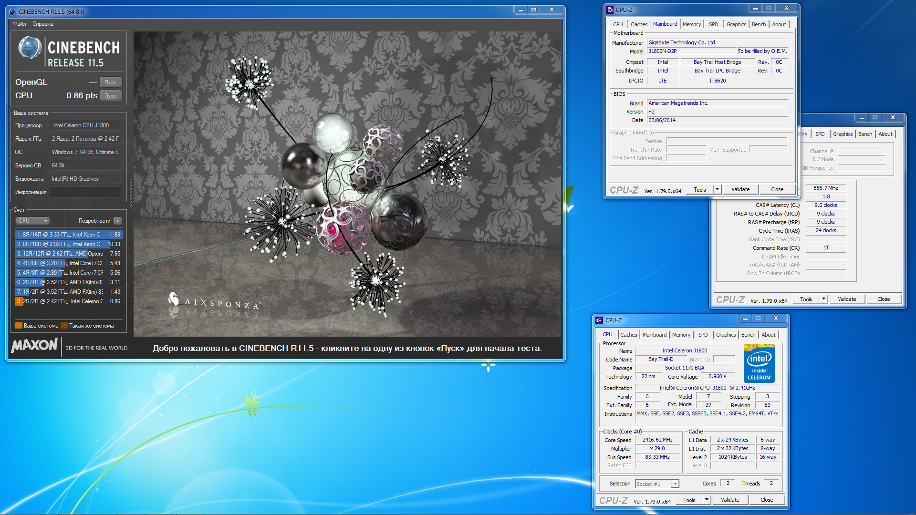Open details arrow next to Подробности
This screenshot has height=515, width=916.
(x=118, y=221)
